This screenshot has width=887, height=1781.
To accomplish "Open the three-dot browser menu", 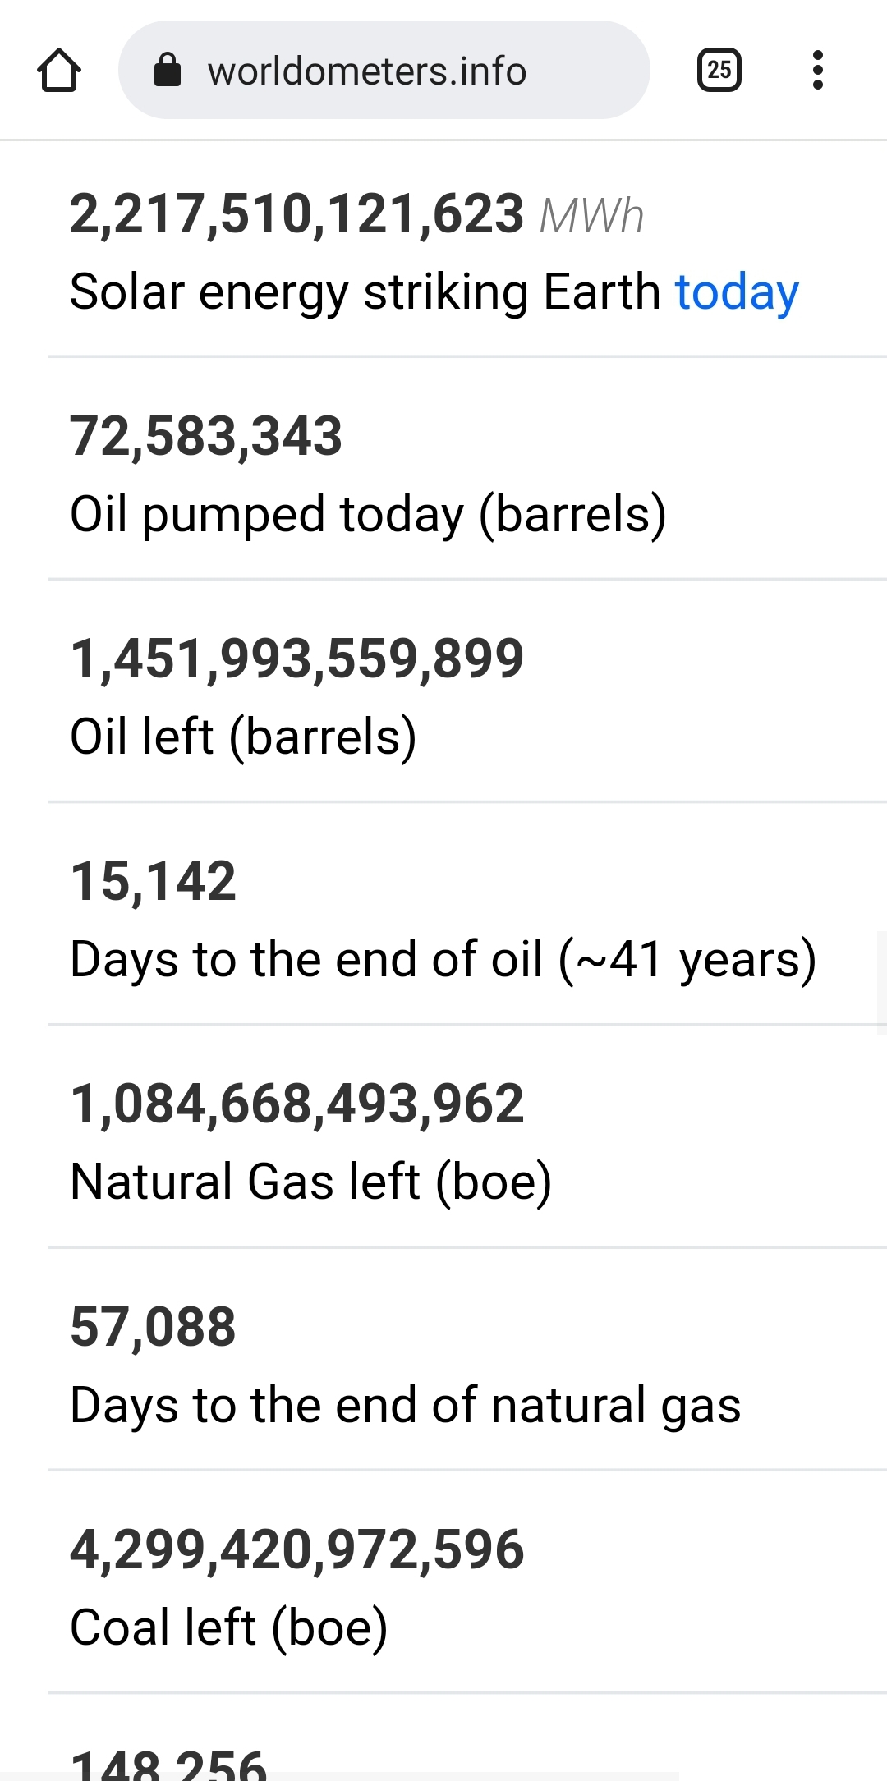I will [x=817, y=71].
